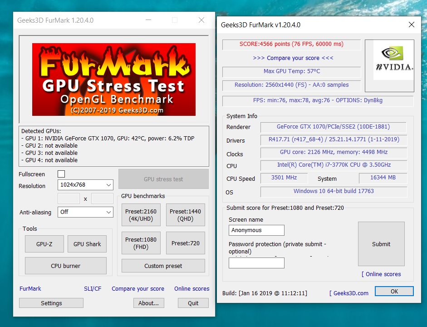Screen dimensions: 427x327
Task: Click the Custom preset button
Action: [x=163, y=266]
